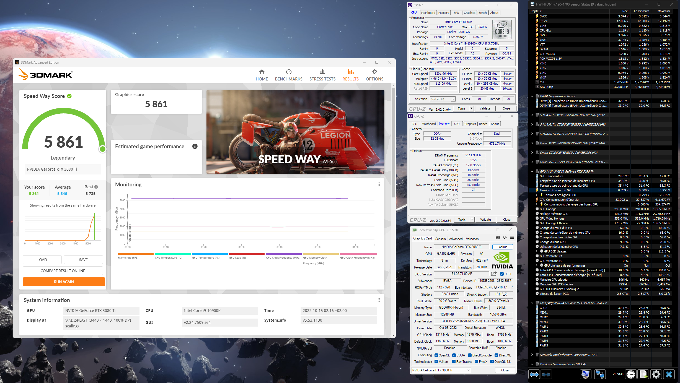Click the BIOS export share icon
Viewport: 680px width, 383px height.
[494, 274]
